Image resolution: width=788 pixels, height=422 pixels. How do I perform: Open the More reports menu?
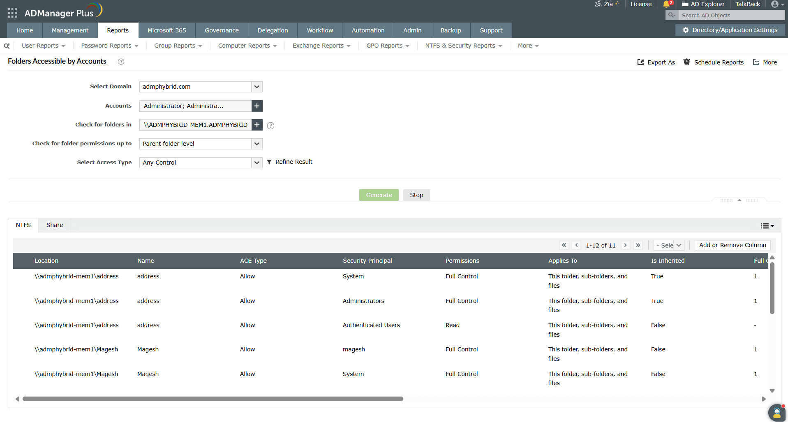click(528, 46)
